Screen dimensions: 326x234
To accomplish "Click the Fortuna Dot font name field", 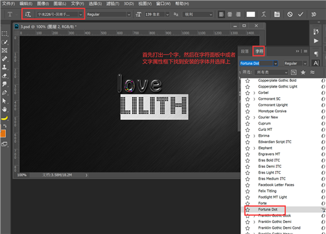I will coord(257,64).
